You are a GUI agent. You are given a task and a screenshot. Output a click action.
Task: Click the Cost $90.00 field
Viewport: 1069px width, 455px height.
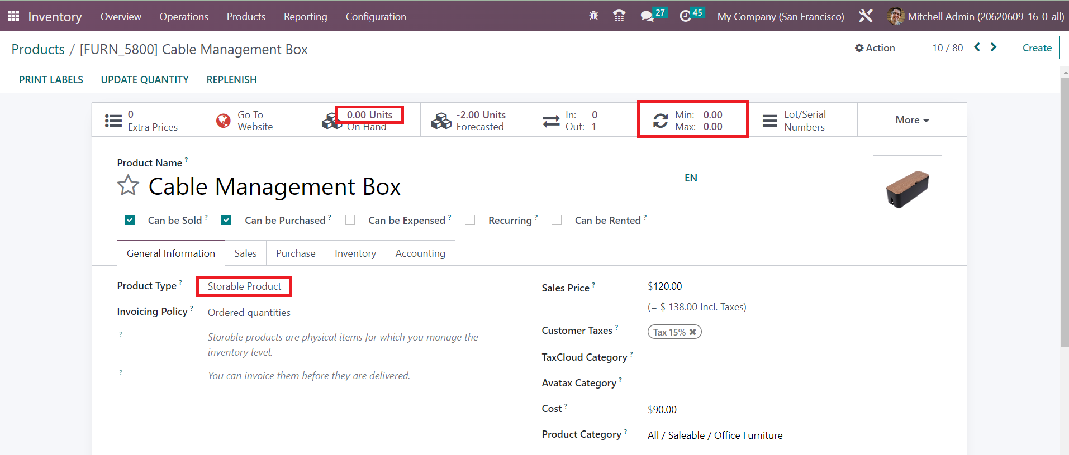[x=662, y=410]
